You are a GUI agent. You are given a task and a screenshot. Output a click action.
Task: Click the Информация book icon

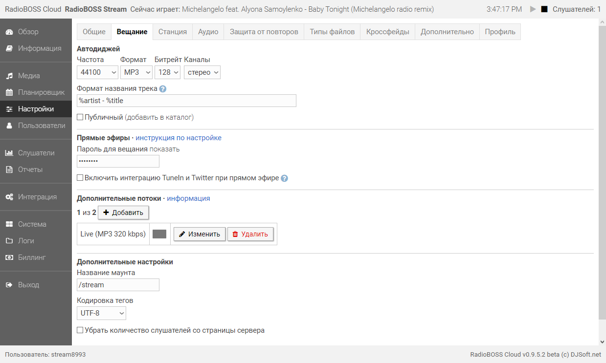click(9, 48)
